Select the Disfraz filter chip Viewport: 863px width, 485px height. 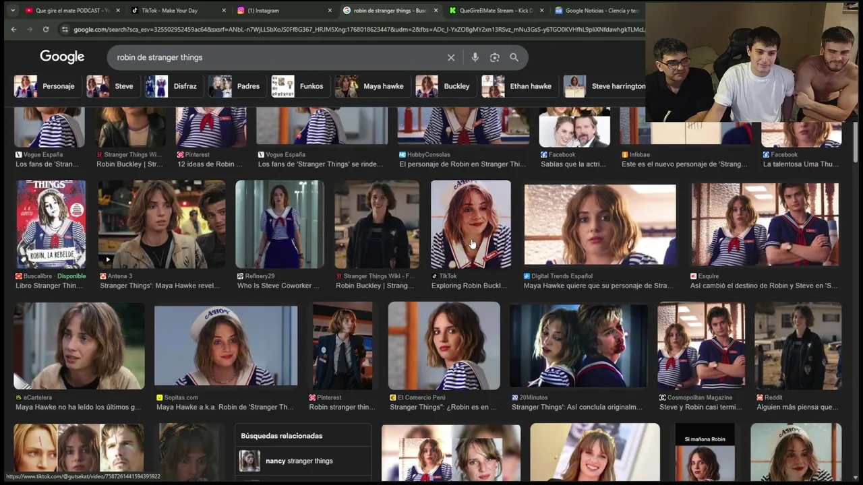point(173,86)
